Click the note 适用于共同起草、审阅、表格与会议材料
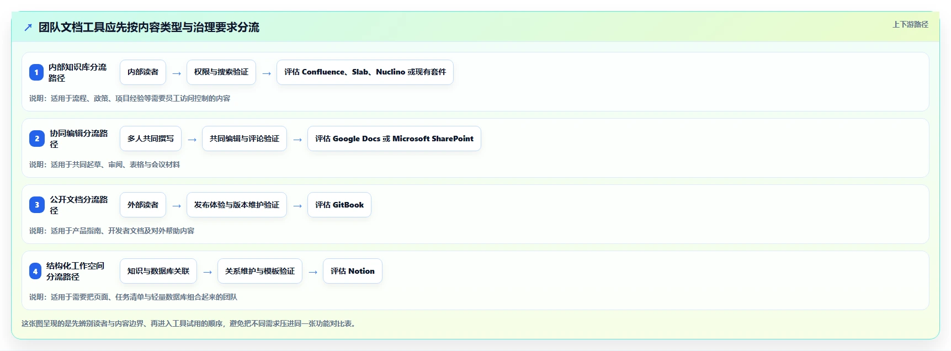Screen dimensions: 951x351 coord(115,164)
